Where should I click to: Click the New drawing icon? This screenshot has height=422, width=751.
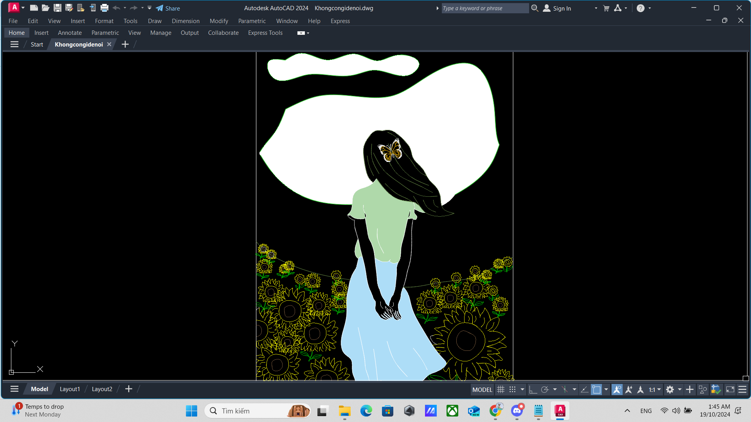click(34, 8)
